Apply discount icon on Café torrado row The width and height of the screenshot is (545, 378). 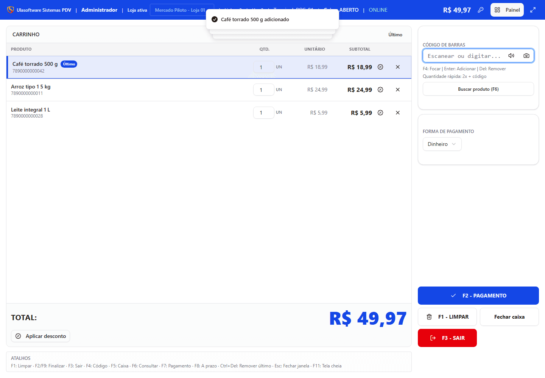point(380,67)
